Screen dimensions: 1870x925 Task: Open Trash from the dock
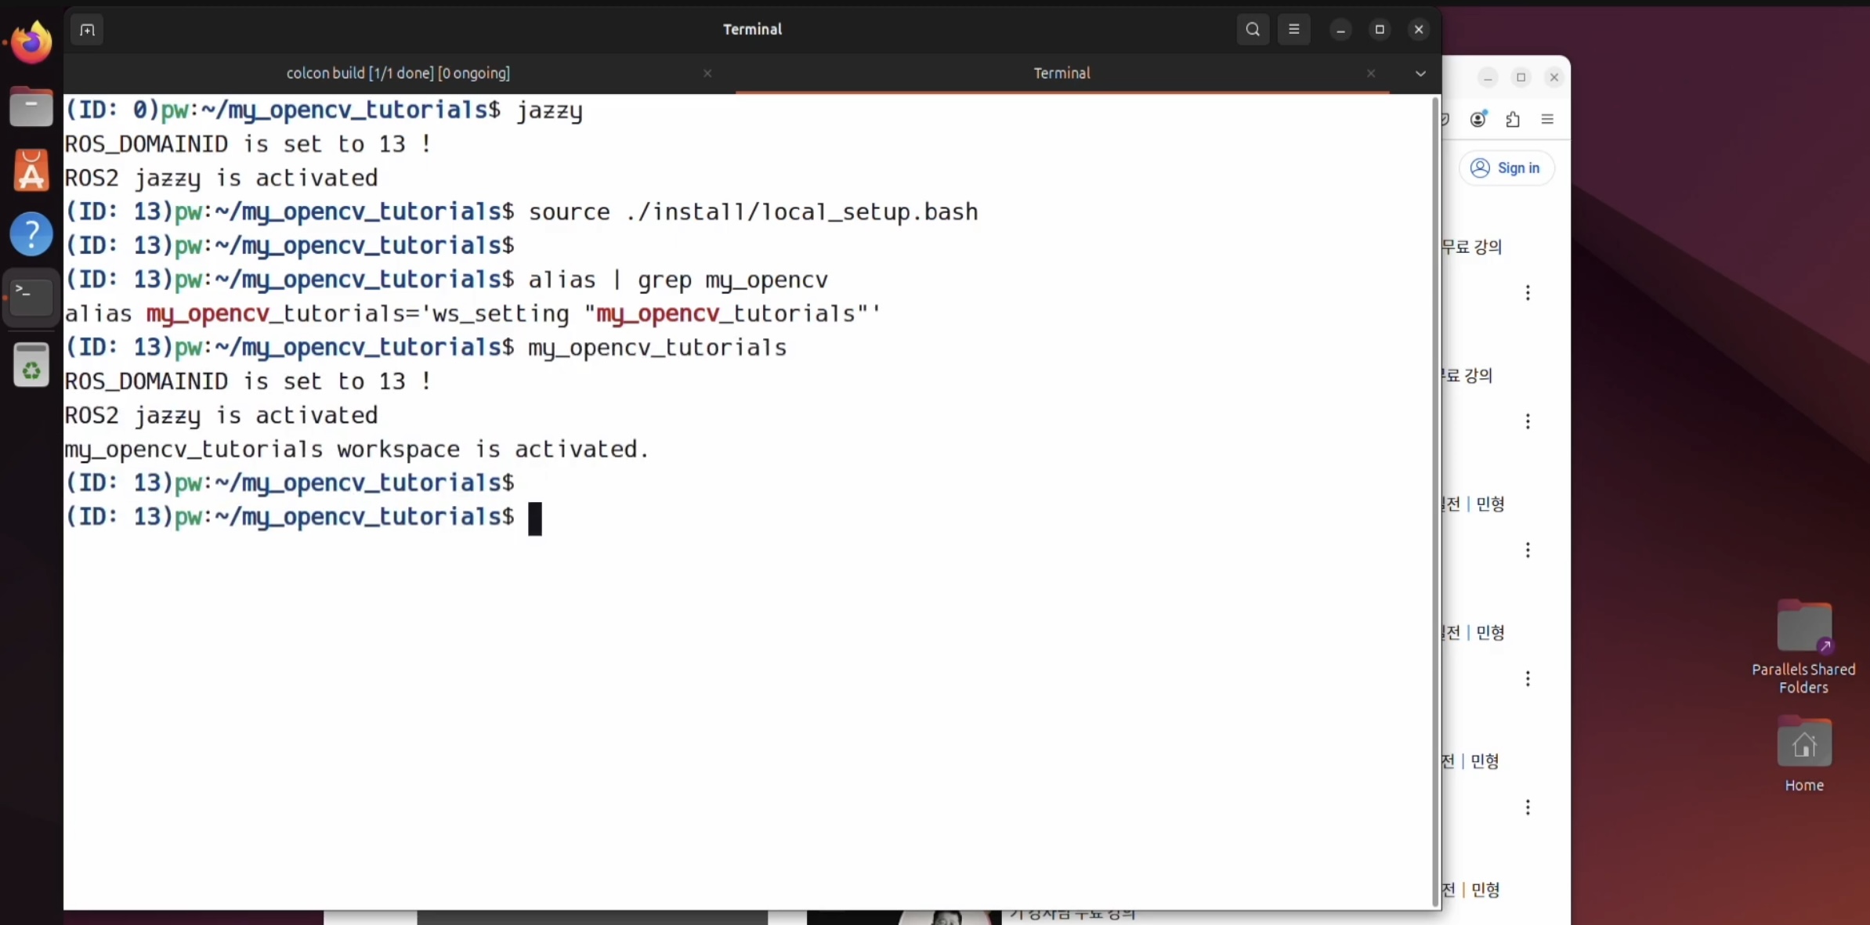(31, 365)
